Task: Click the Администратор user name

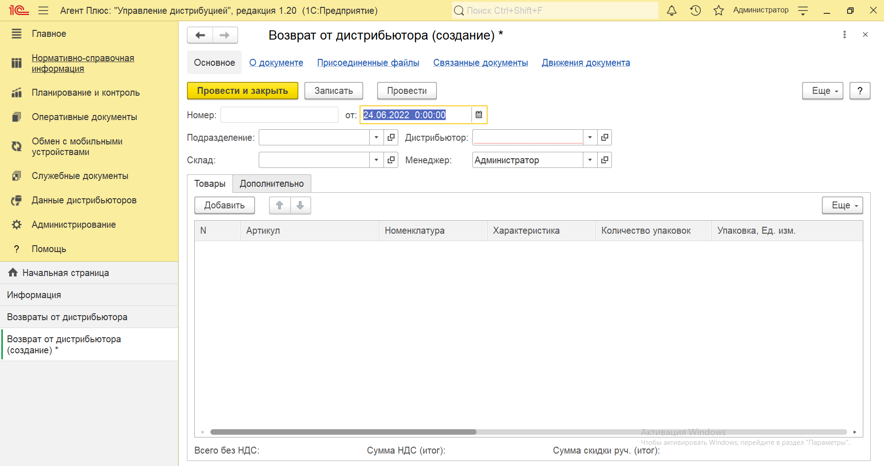Action: pyautogui.click(x=761, y=10)
